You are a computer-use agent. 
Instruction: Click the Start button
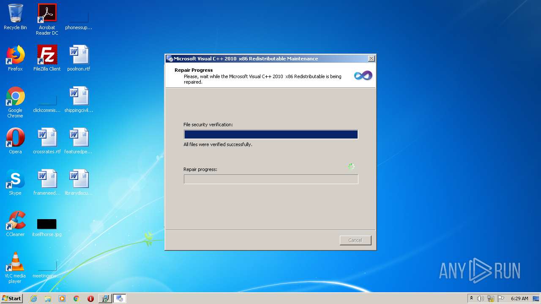point(11,299)
